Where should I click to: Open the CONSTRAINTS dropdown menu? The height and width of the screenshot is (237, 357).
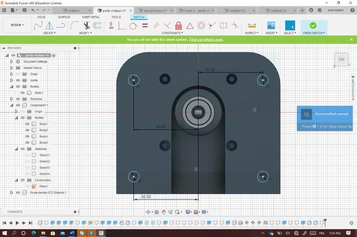[x=172, y=33]
